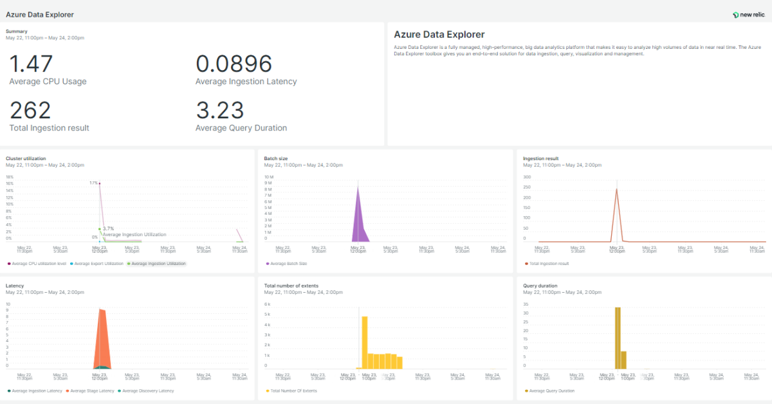Screen dimensions: 772x404
Task: Click the Total Ingestion result summary label
Action: click(x=49, y=128)
